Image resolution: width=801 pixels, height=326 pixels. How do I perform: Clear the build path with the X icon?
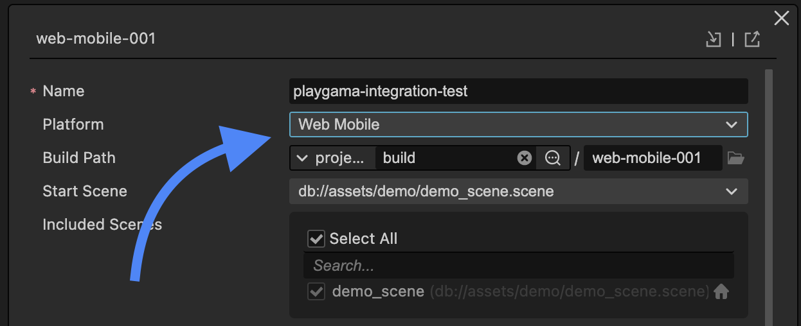click(x=525, y=158)
